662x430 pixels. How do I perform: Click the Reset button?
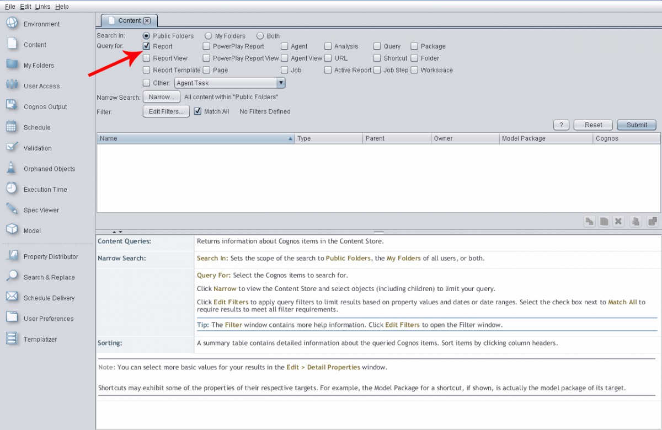(x=593, y=125)
